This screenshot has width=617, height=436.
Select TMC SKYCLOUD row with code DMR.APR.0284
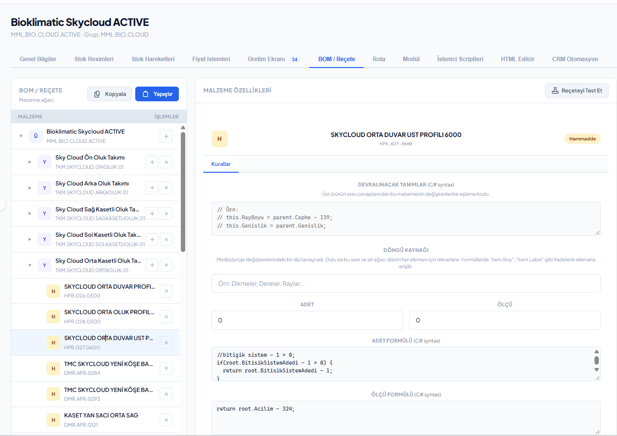[x=95, y=368]
